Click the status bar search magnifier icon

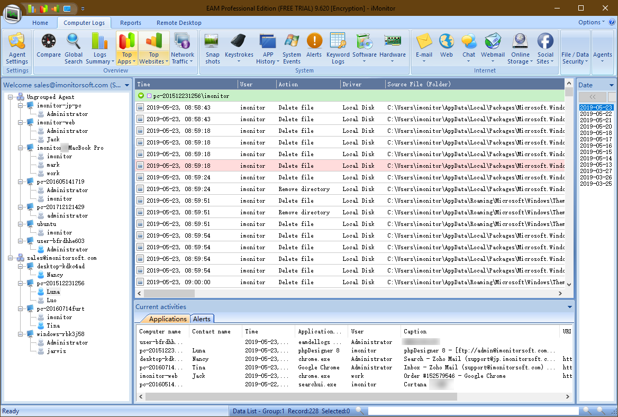click(359, 411)
